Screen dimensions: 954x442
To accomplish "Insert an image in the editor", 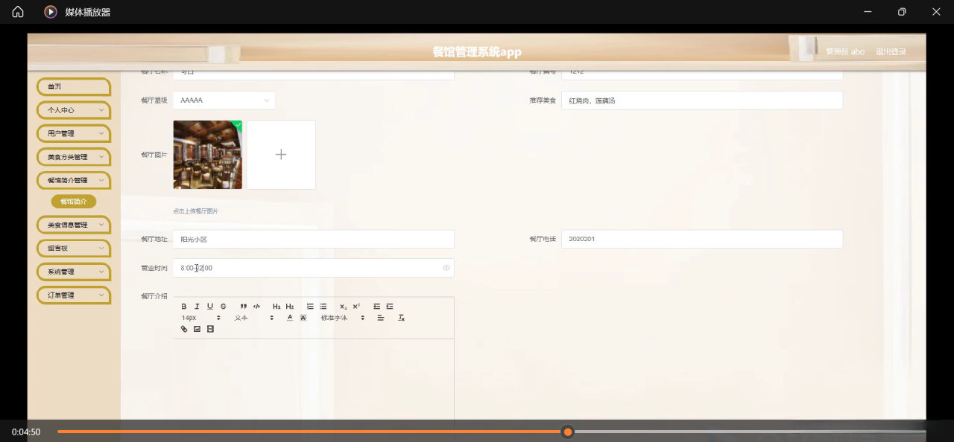I will pos(197,329).
